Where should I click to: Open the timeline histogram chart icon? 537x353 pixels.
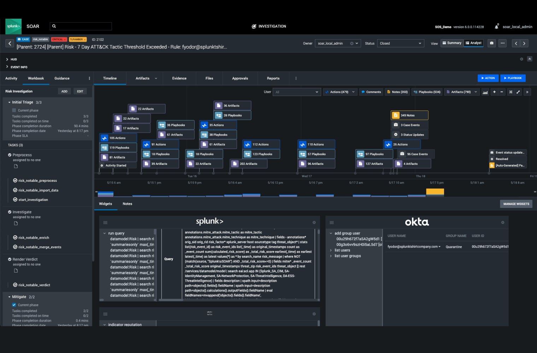point(485,92)
